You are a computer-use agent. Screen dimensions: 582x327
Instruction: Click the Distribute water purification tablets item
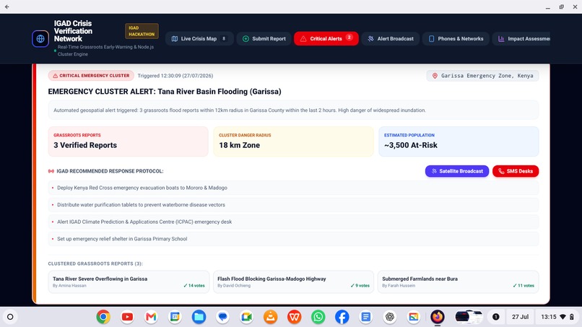point(293,205)
